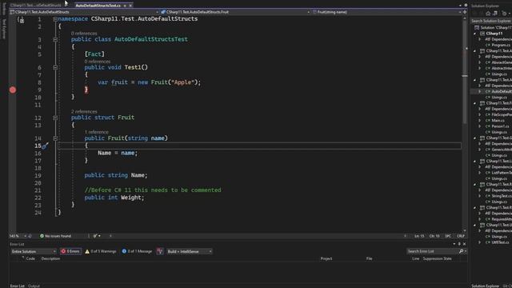Viewport: 512px width, 288px height.
Task: Click the Search Solution Explorer field
Action: tap(491, 21)
